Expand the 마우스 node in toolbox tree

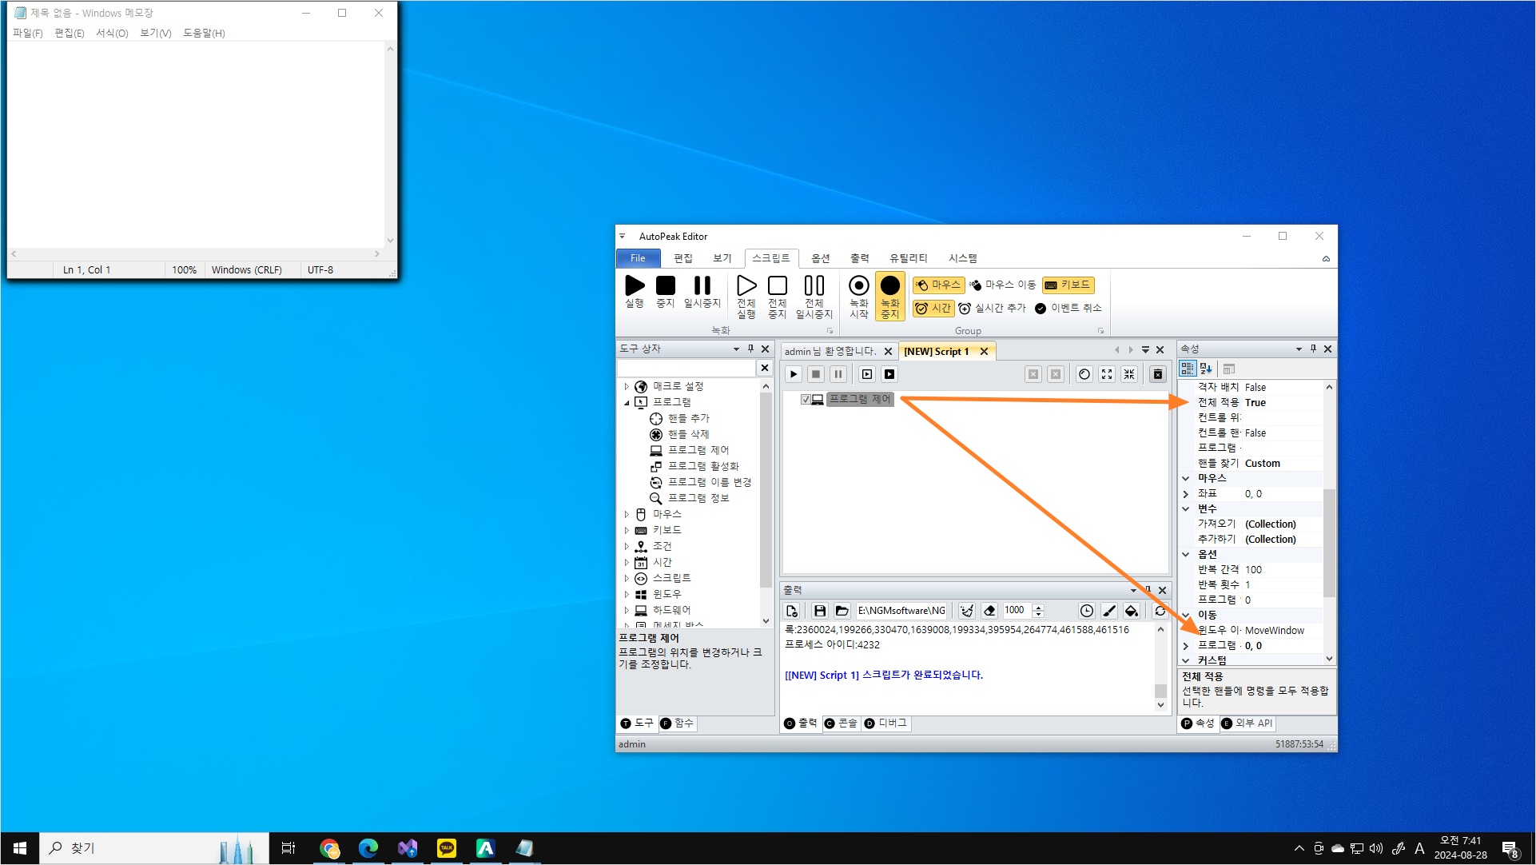click(x=627, y=514)
